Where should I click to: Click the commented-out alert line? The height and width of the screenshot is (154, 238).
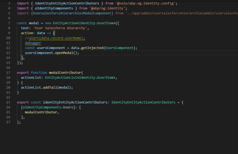pyautogui.click(x=55, y=38)
